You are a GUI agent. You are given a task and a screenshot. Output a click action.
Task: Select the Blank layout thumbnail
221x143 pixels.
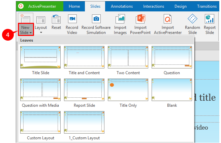pyautogui.click(x=172, y=90)
